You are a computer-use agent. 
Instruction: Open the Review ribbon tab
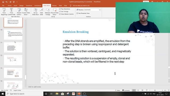[54, 6]
